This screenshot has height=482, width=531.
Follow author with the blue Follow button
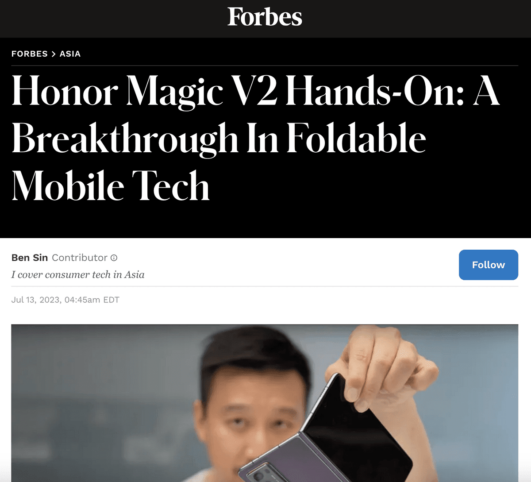coord(489,265)
